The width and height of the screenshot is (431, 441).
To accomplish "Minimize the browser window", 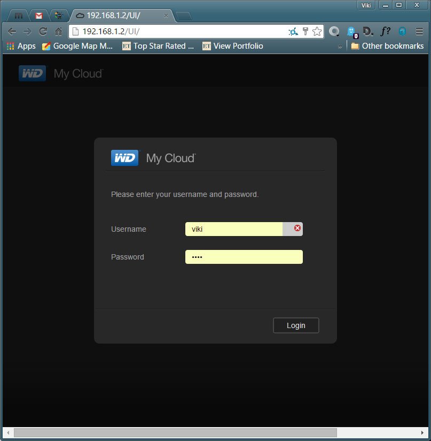I will [386, 5].
